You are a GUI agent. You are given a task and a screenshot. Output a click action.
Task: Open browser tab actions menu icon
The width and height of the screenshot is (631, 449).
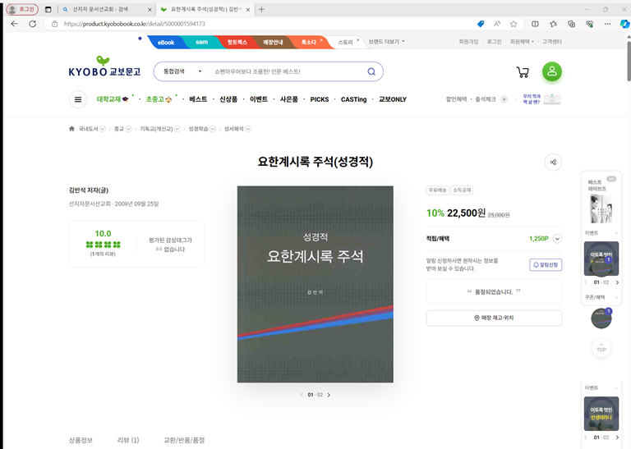tap(48, 9)
